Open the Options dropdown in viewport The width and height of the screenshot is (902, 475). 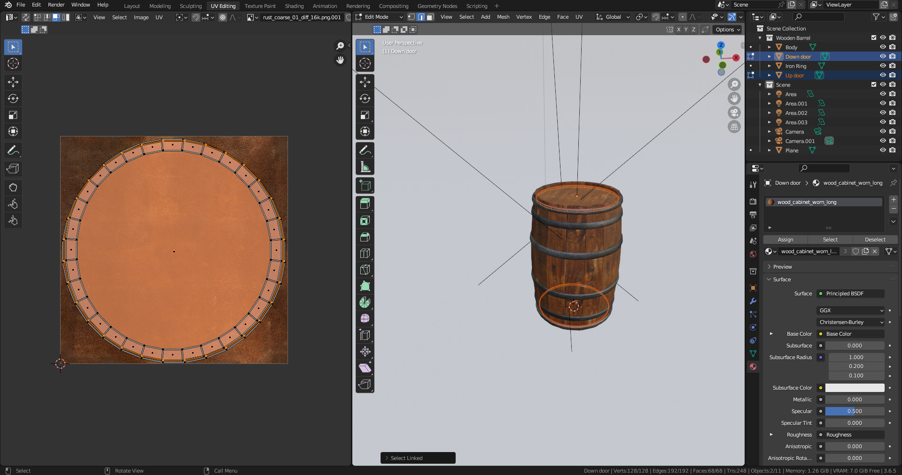click(x=727, y=30)
